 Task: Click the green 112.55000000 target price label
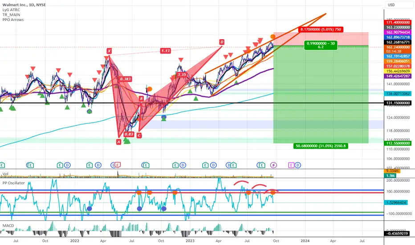point(398,143)
